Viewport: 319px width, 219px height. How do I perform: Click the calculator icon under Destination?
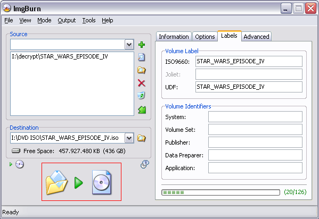[145, 164]
